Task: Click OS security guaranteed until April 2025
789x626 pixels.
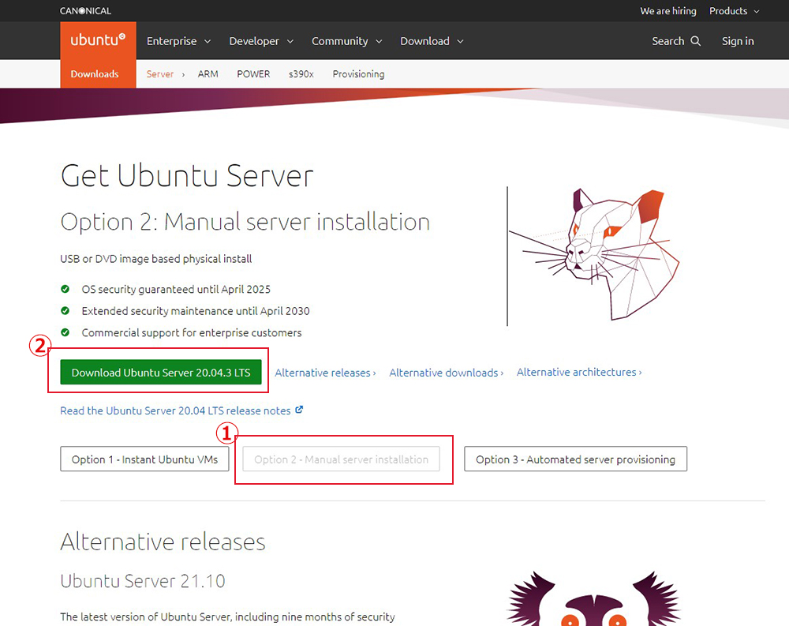Action: 176,289
